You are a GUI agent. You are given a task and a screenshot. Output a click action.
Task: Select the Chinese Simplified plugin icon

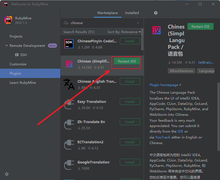tap(69, 64)
